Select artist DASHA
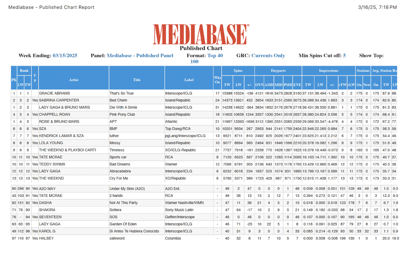This screenshot has width=407, height=260. (x=45, y=203)
